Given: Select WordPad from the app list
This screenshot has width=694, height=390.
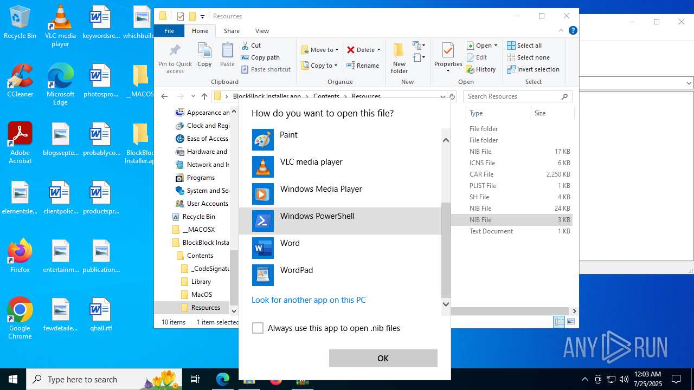Looking at the screenshot, I should [340, 275].
